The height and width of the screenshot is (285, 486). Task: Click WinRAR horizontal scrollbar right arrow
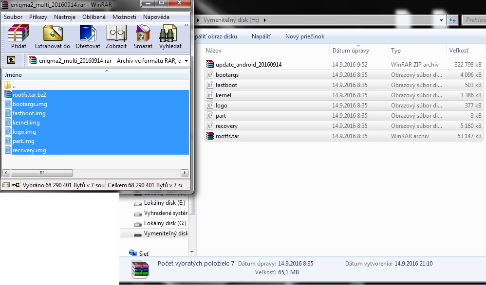tap(185, 173)
